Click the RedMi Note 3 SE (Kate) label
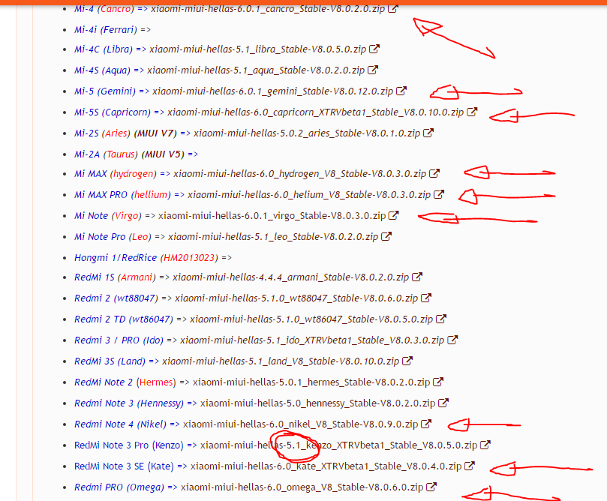Image resolution: width=607 pixels, height=501 pixels. 124,466
